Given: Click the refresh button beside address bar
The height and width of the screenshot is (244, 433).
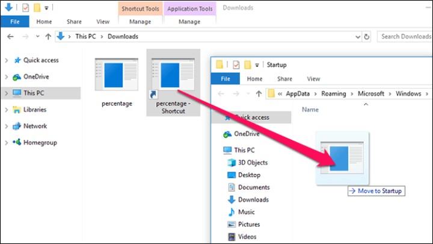Looking at the screenshot, I should [x=366, y=37].
